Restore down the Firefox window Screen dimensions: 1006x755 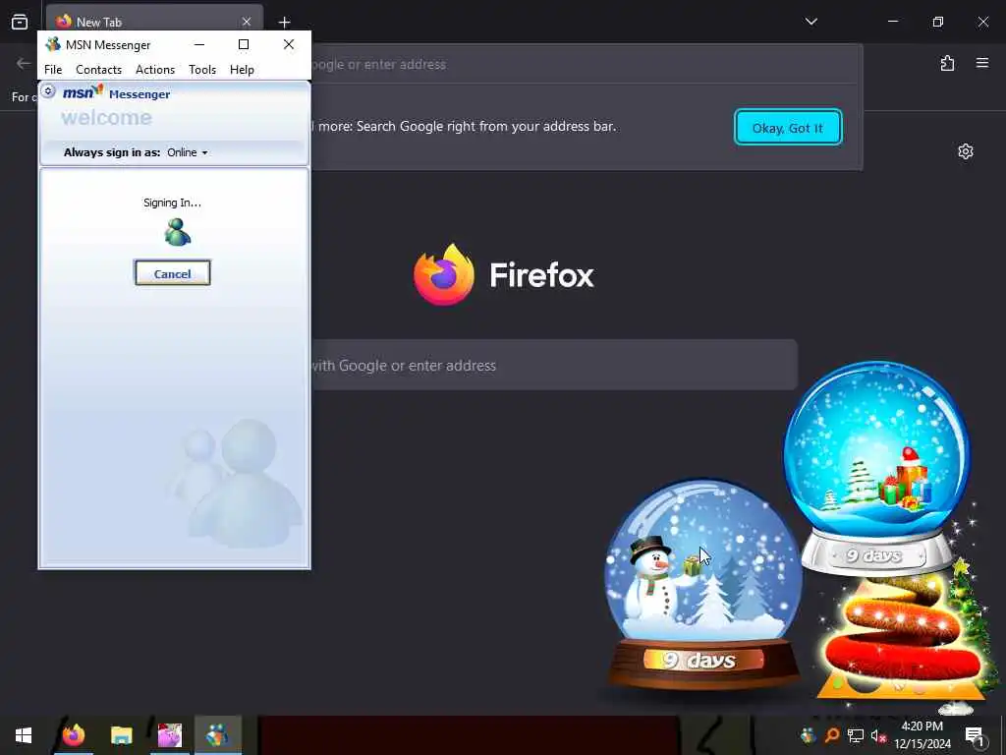click(938, 22)
